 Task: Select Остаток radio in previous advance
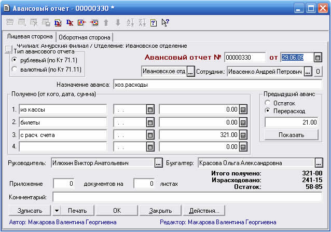click(268, 103)
